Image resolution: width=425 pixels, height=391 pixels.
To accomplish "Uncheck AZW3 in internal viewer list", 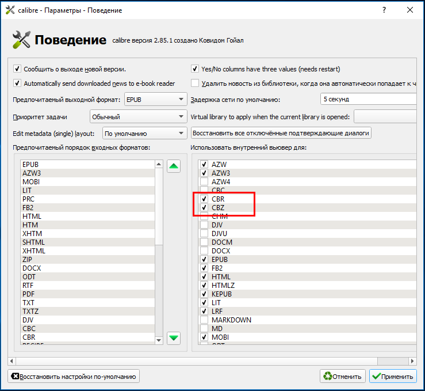I will point(204,173).
